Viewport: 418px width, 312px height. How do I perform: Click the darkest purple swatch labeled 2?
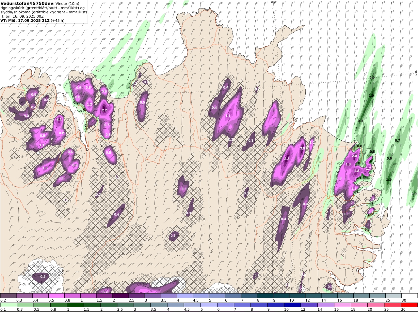(121, 296)
